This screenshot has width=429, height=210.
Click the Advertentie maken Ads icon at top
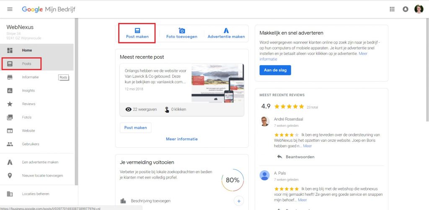click(226, 30)
